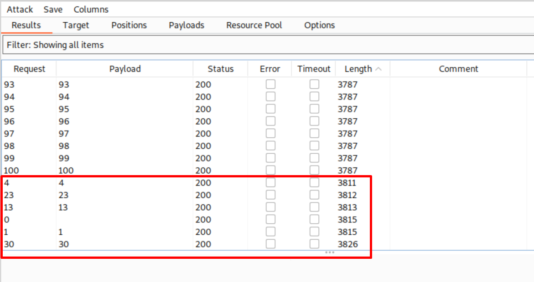
Task: Toggle Error checkbox for request 4
Action: coord(270,182)
